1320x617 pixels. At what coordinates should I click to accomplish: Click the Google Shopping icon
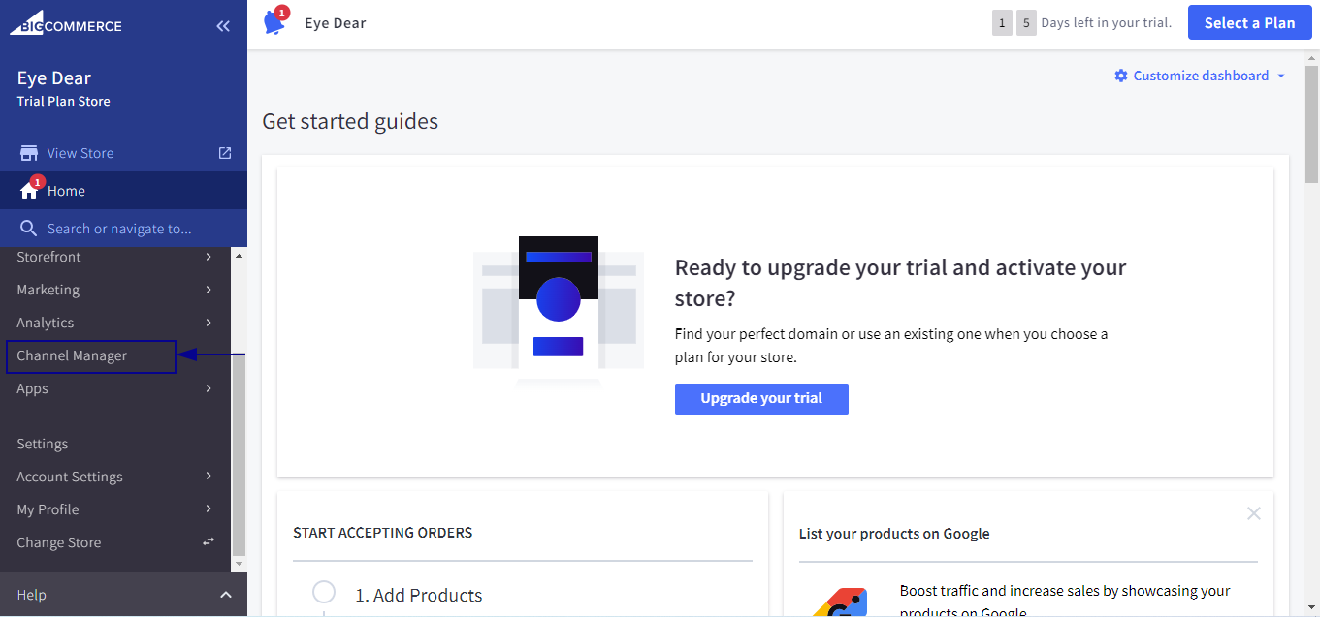point(840,602)
